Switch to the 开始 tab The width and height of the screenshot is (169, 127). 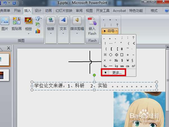17,11
